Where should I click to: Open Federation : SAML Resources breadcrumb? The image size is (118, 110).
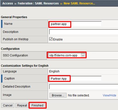click(x=38, y=3)
